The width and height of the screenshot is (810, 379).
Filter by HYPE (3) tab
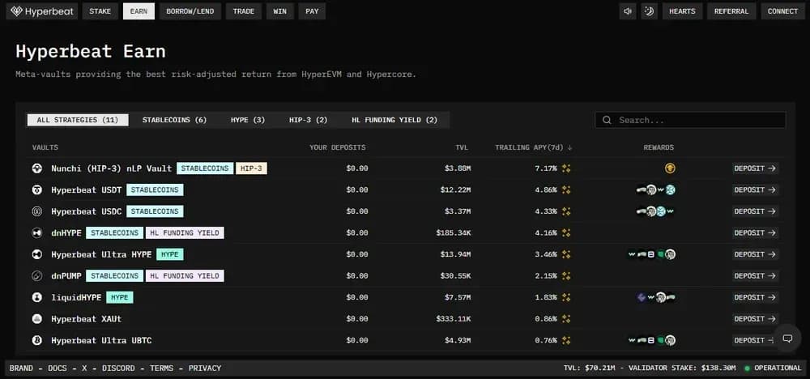coord(248,121)
